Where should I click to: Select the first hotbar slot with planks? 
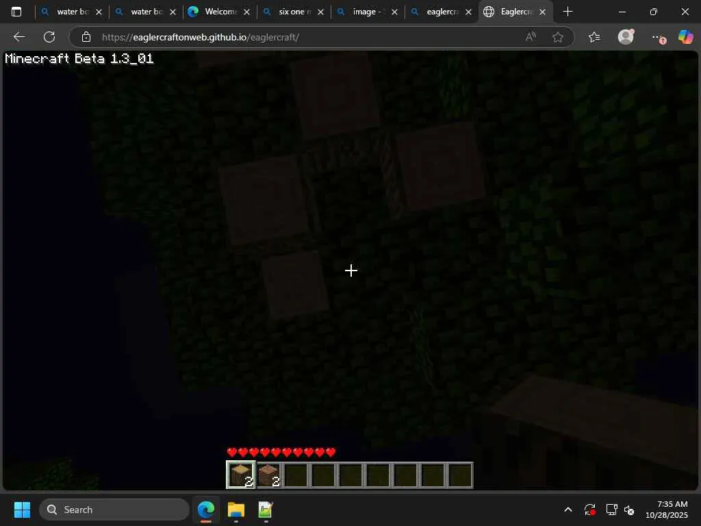(241, 475)
